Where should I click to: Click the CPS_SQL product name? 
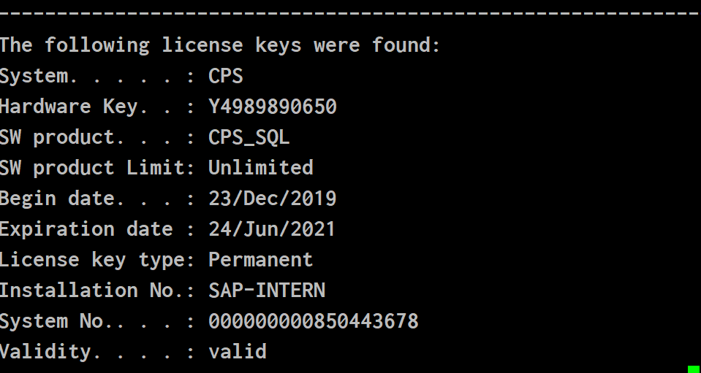pyautogui.click(x=249, y=137)
